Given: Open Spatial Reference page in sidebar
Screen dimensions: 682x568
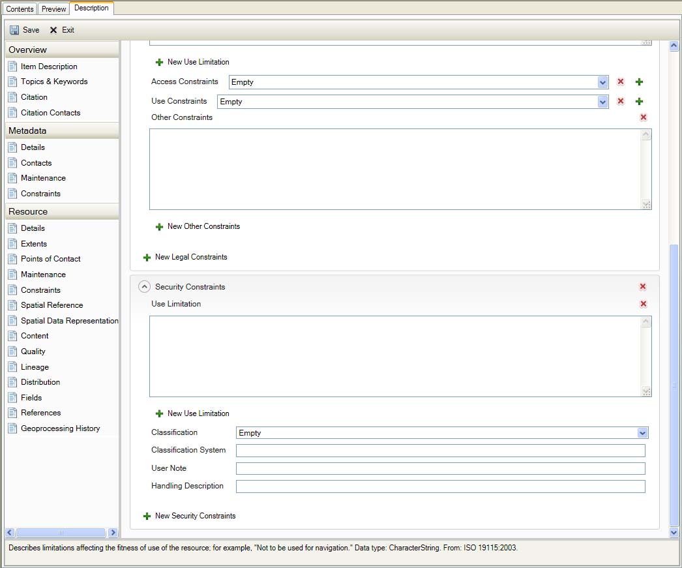Looking at the screenshot, I should (x=52, y=305).
